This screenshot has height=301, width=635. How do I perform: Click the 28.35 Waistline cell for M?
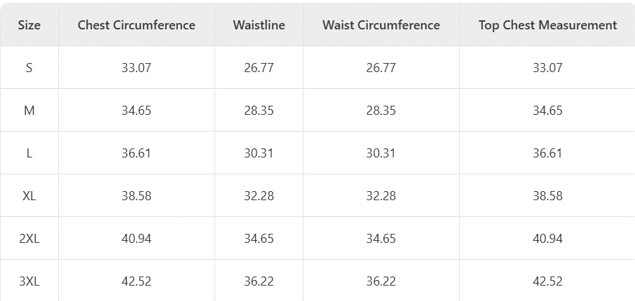[x=259, y=110]
